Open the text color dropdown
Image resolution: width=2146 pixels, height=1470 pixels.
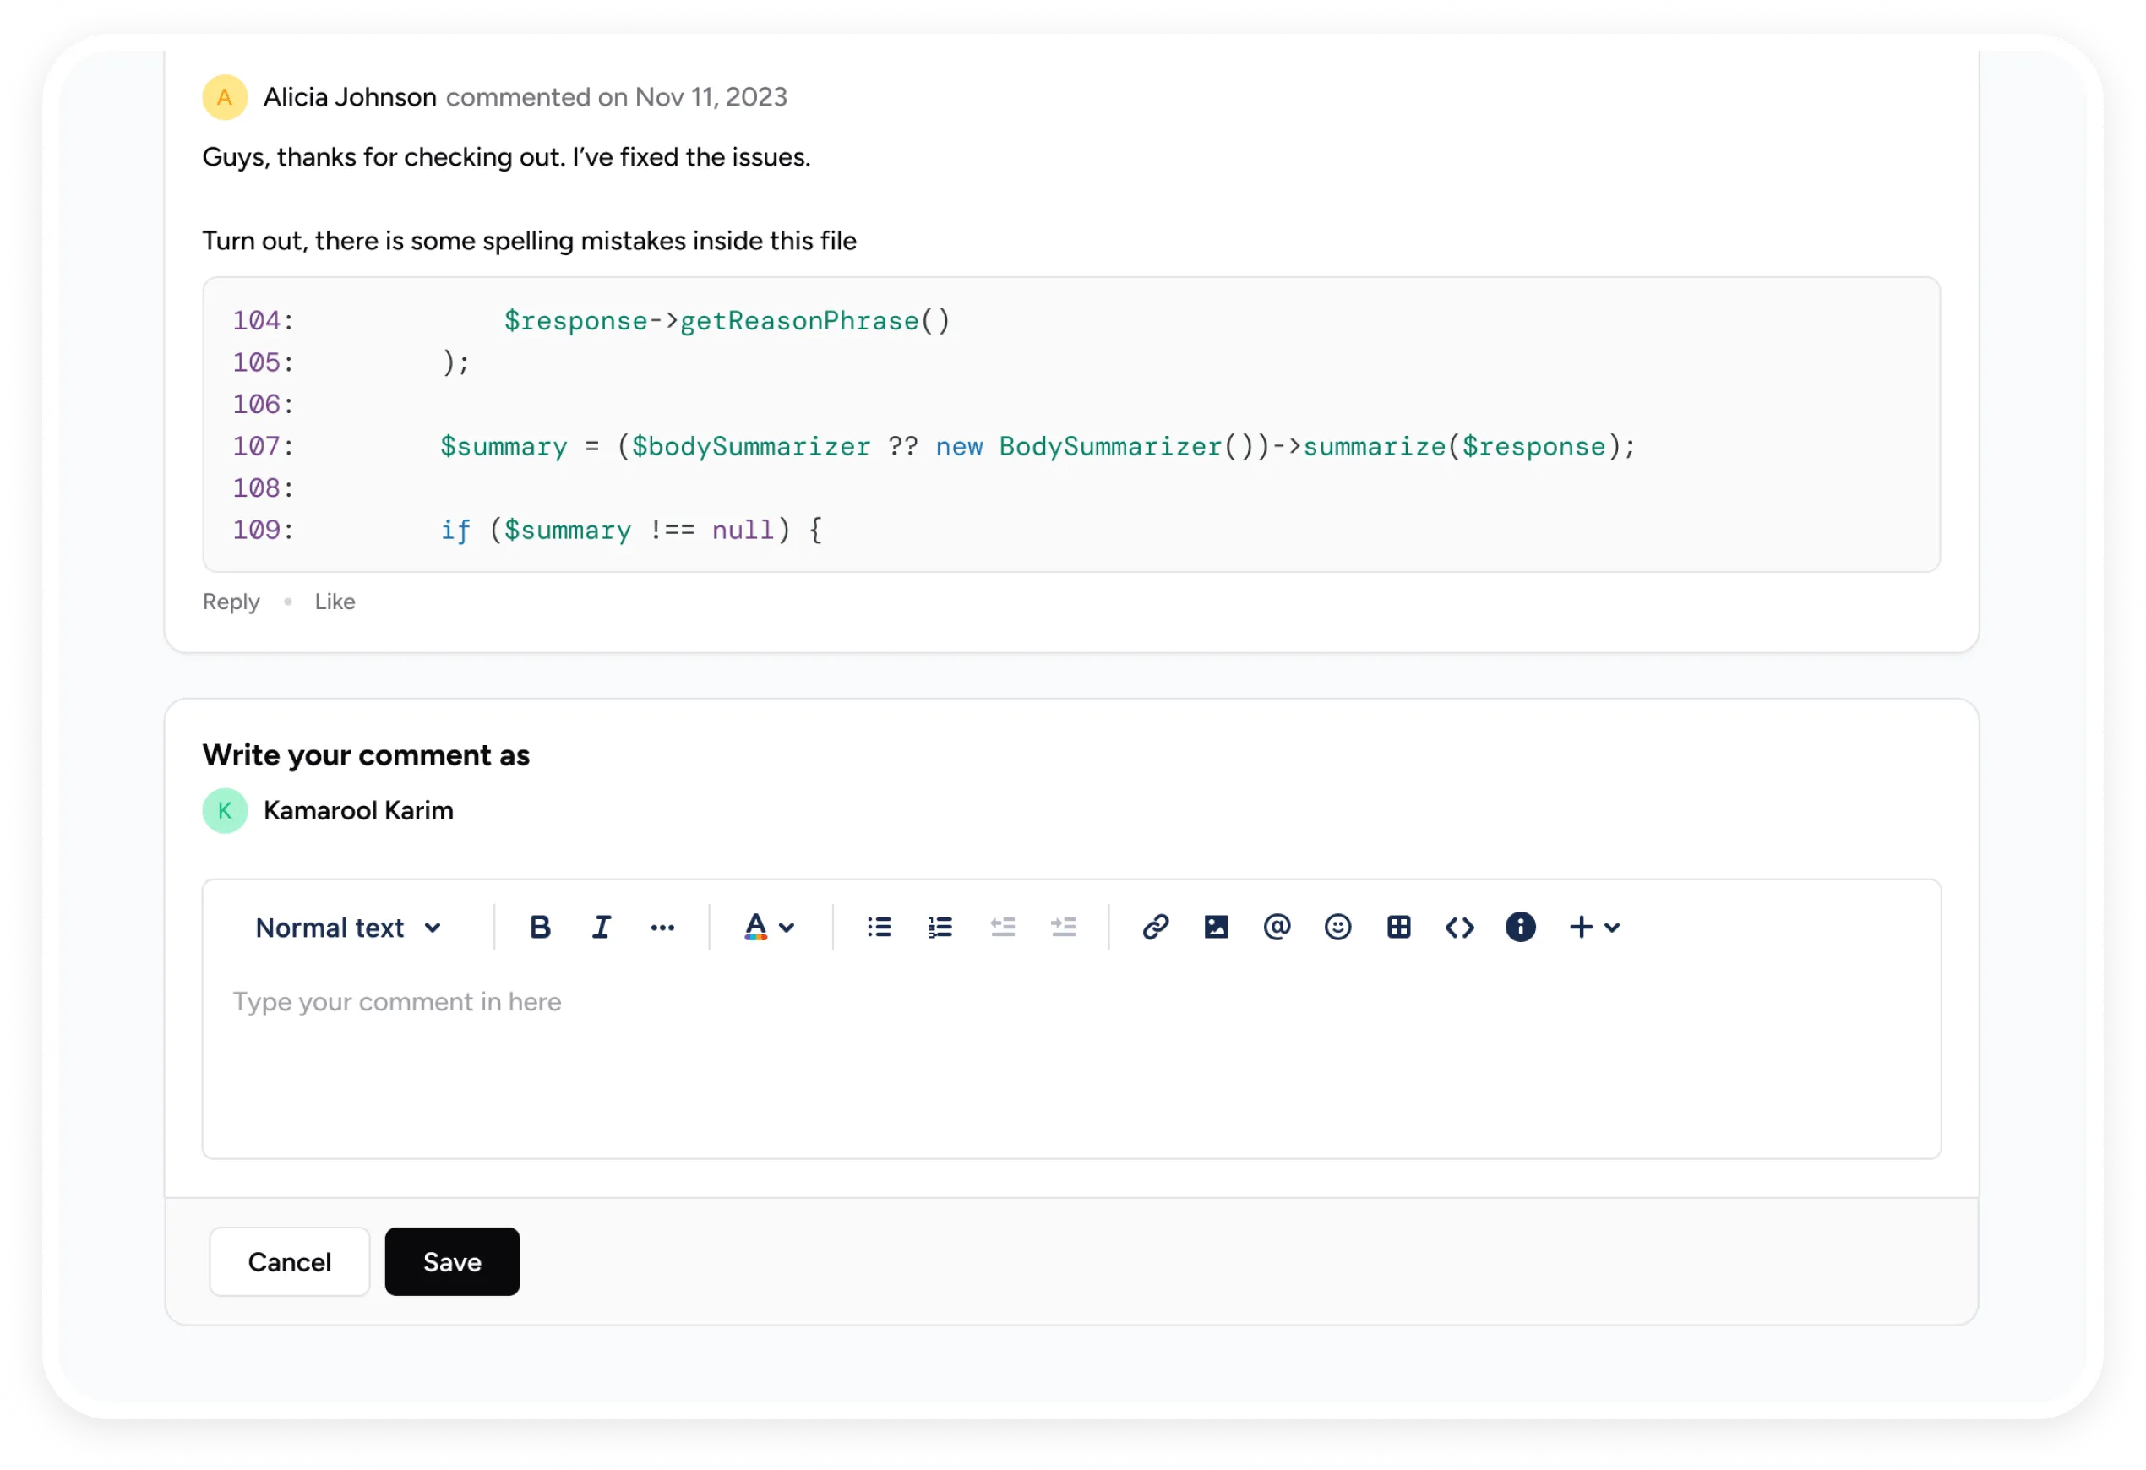tap(768, 927)
